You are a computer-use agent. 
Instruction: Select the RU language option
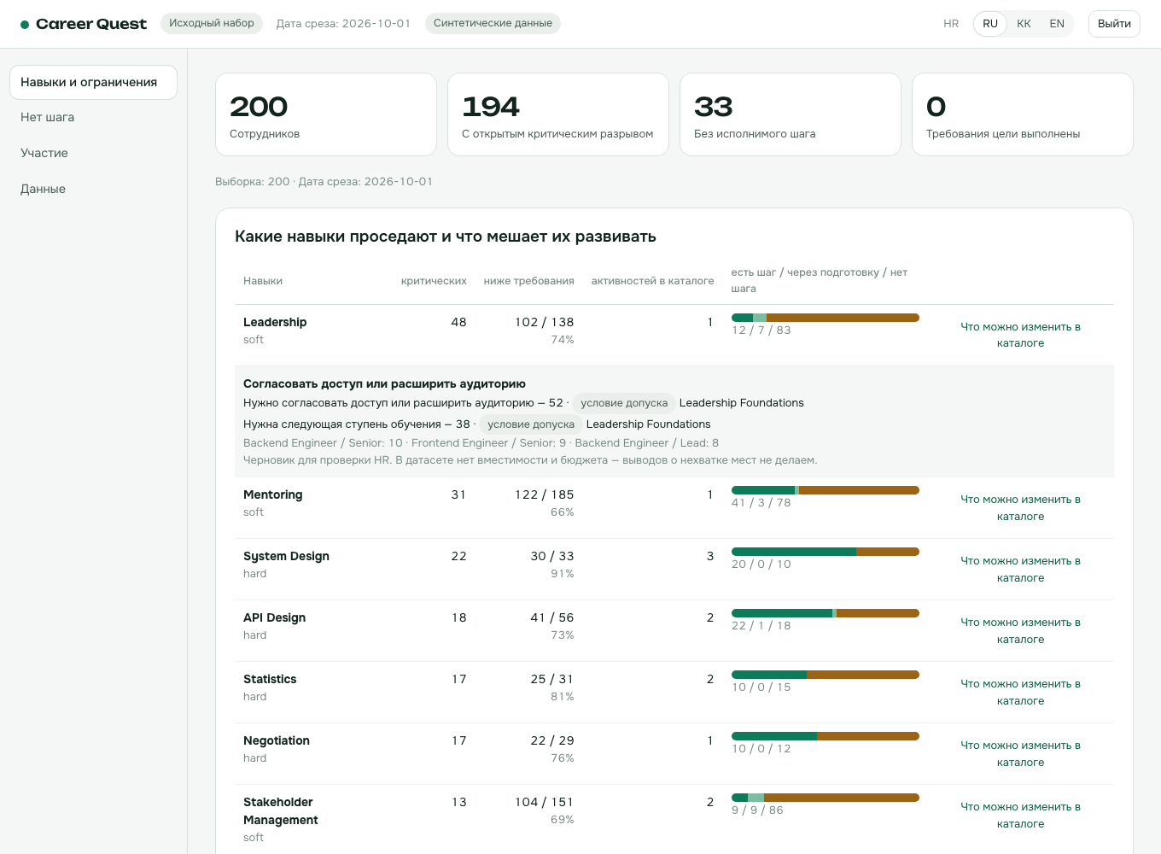(x=990, y=24)
